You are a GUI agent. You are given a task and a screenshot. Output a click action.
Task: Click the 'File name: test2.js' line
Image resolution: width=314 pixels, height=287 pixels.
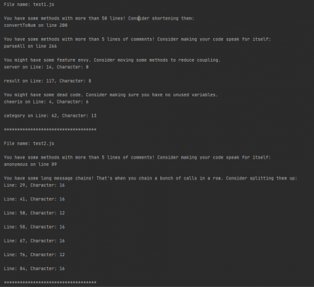tap(29, 143)
